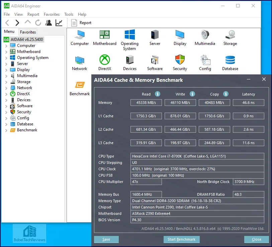Expand the Server tree node

click(x=6, y=64)
